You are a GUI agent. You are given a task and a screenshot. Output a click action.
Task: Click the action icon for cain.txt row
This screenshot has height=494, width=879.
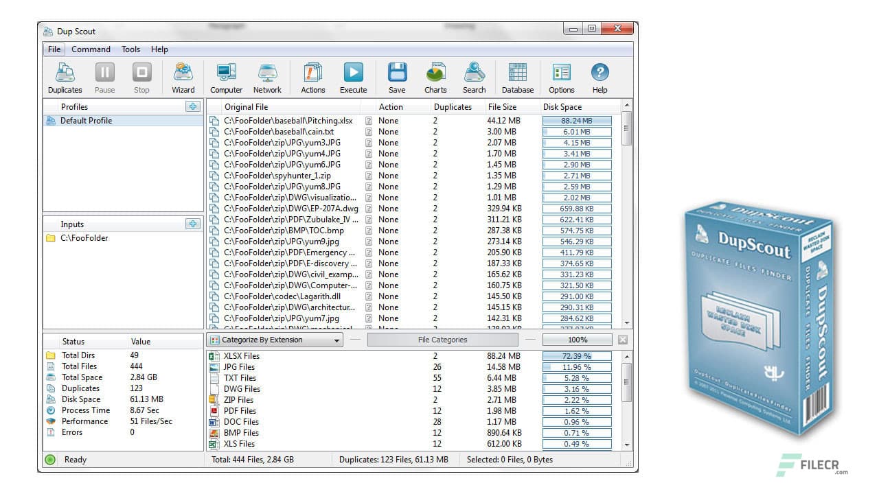pos(369,132)
